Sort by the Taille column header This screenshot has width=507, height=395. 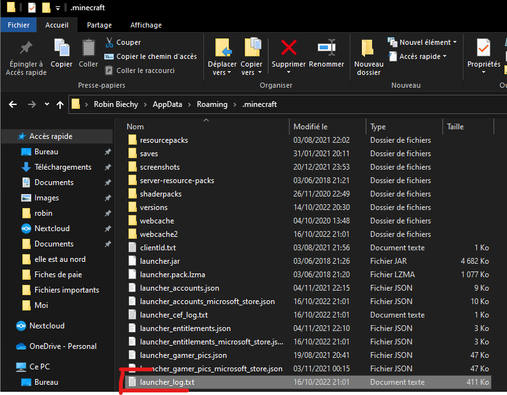coord(455,127)
